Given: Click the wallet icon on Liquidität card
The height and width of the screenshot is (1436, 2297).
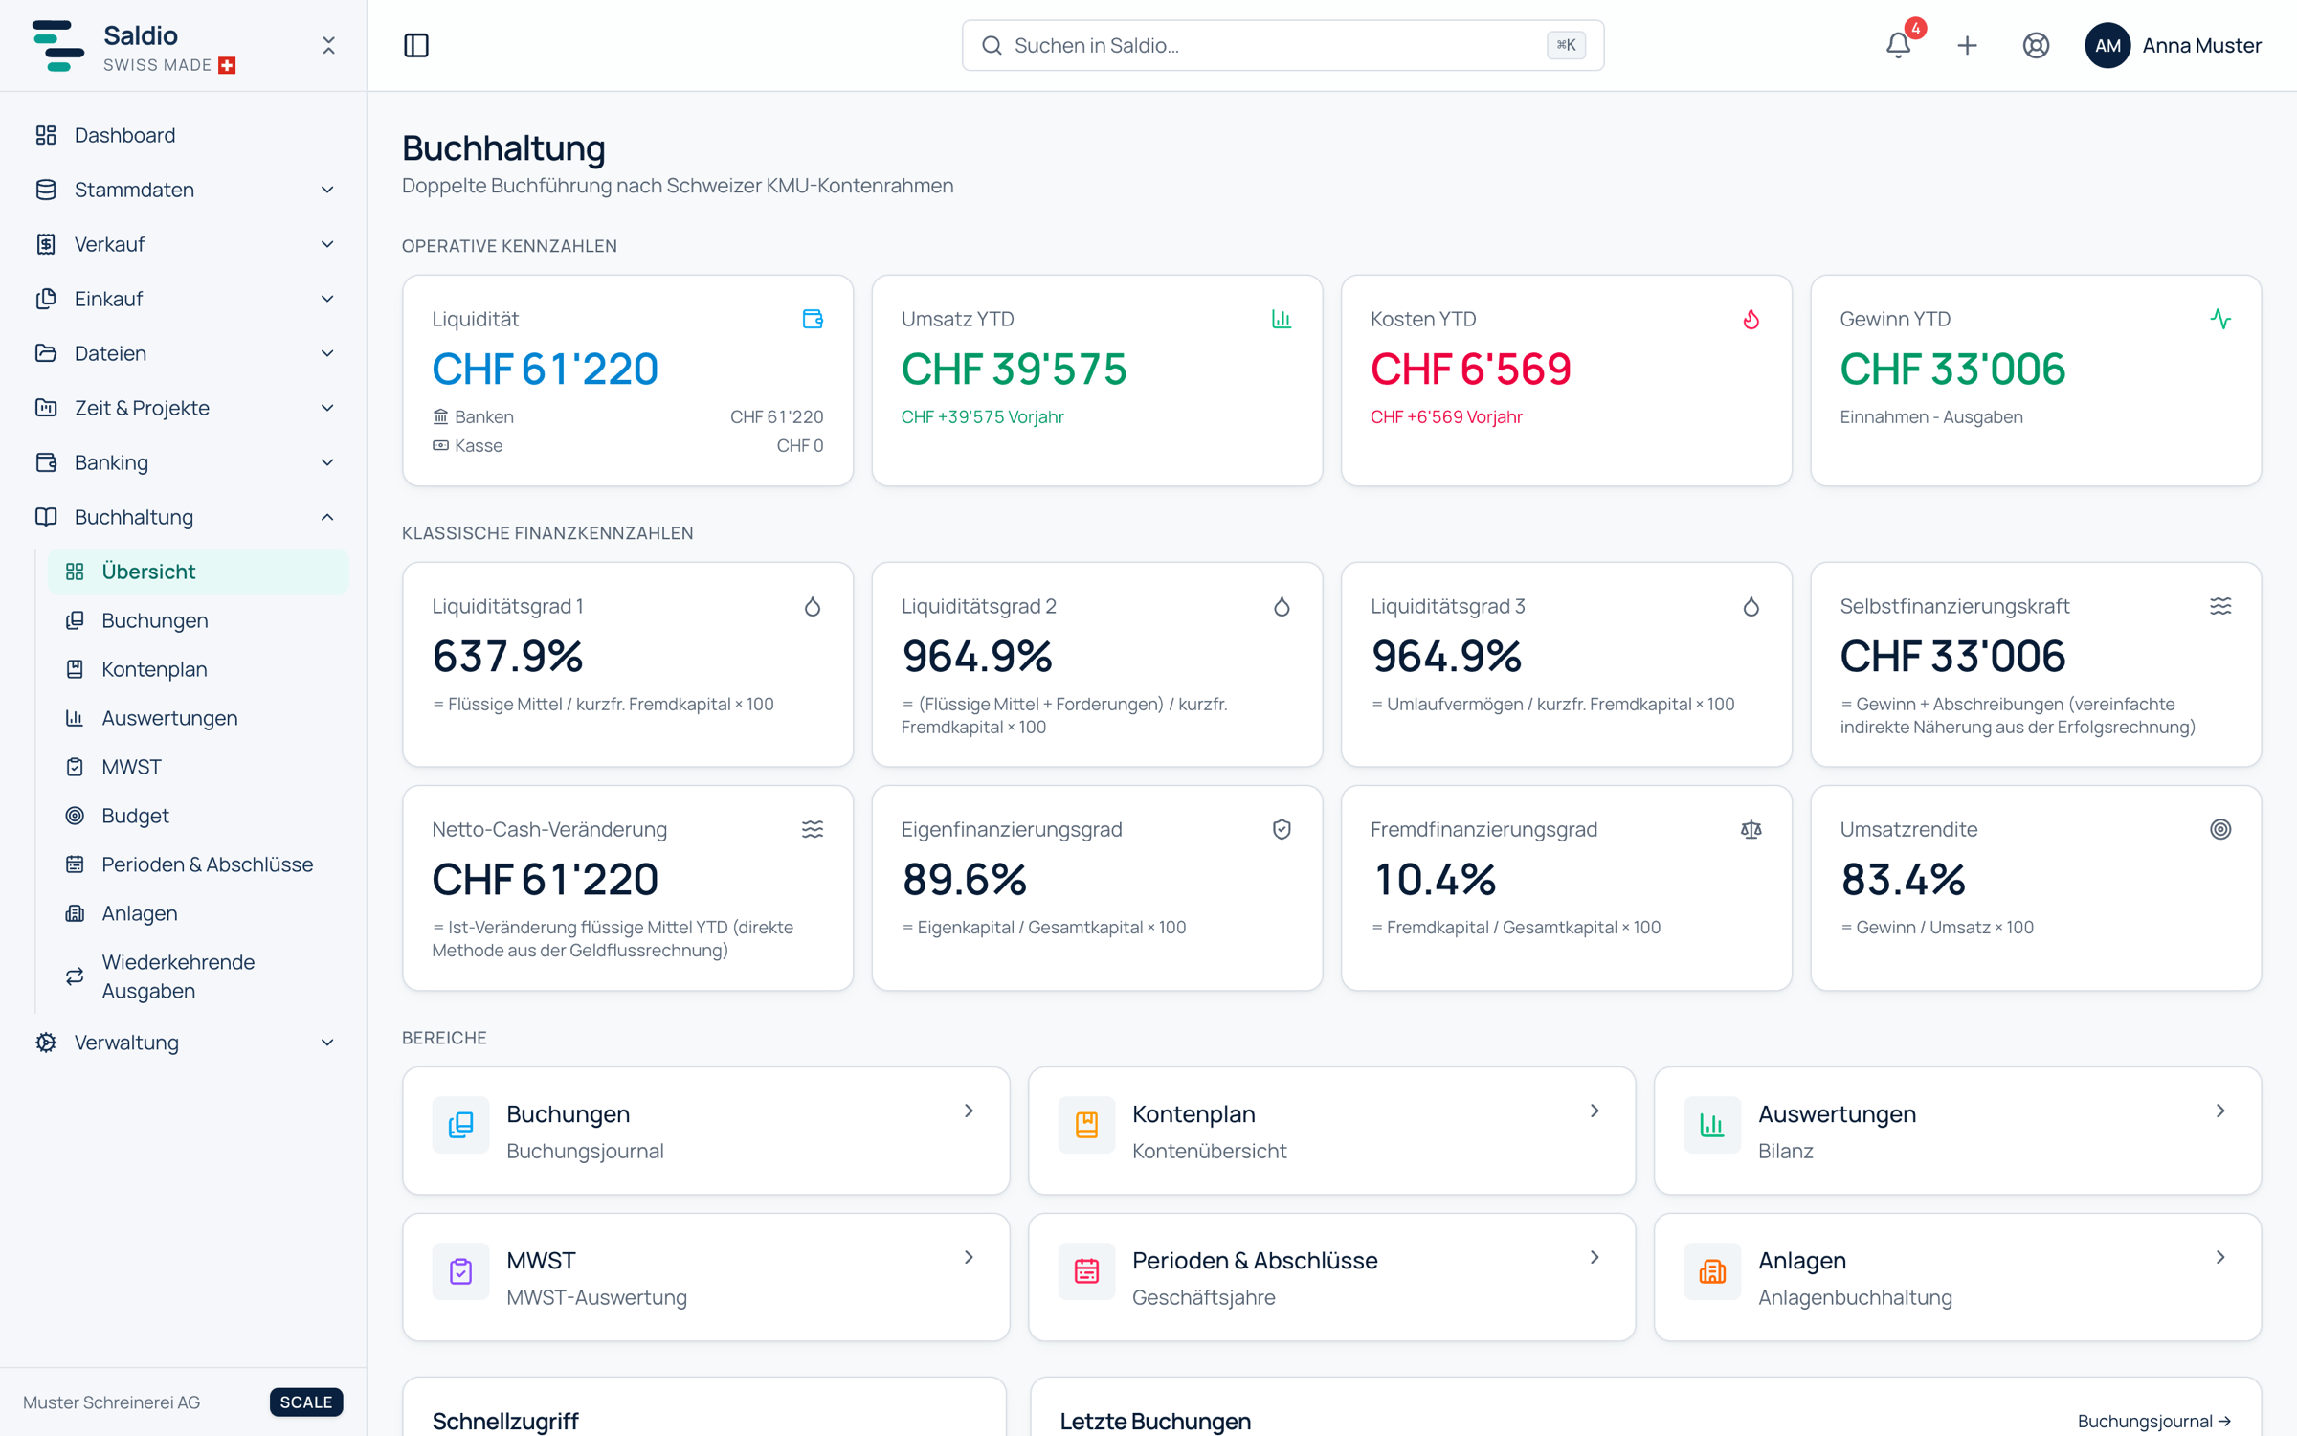Looking at the screenshot, I should coord(813,319).
